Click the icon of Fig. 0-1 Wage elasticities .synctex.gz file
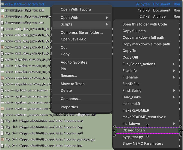 (x=2, y=139)
